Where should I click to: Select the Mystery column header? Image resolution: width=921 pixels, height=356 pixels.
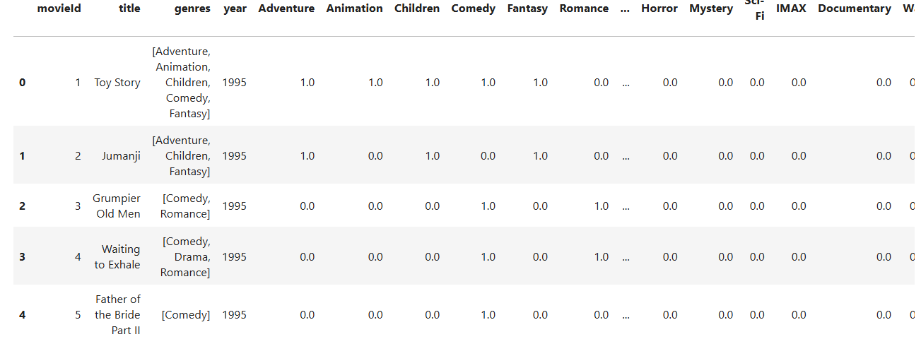coord(711,8)
